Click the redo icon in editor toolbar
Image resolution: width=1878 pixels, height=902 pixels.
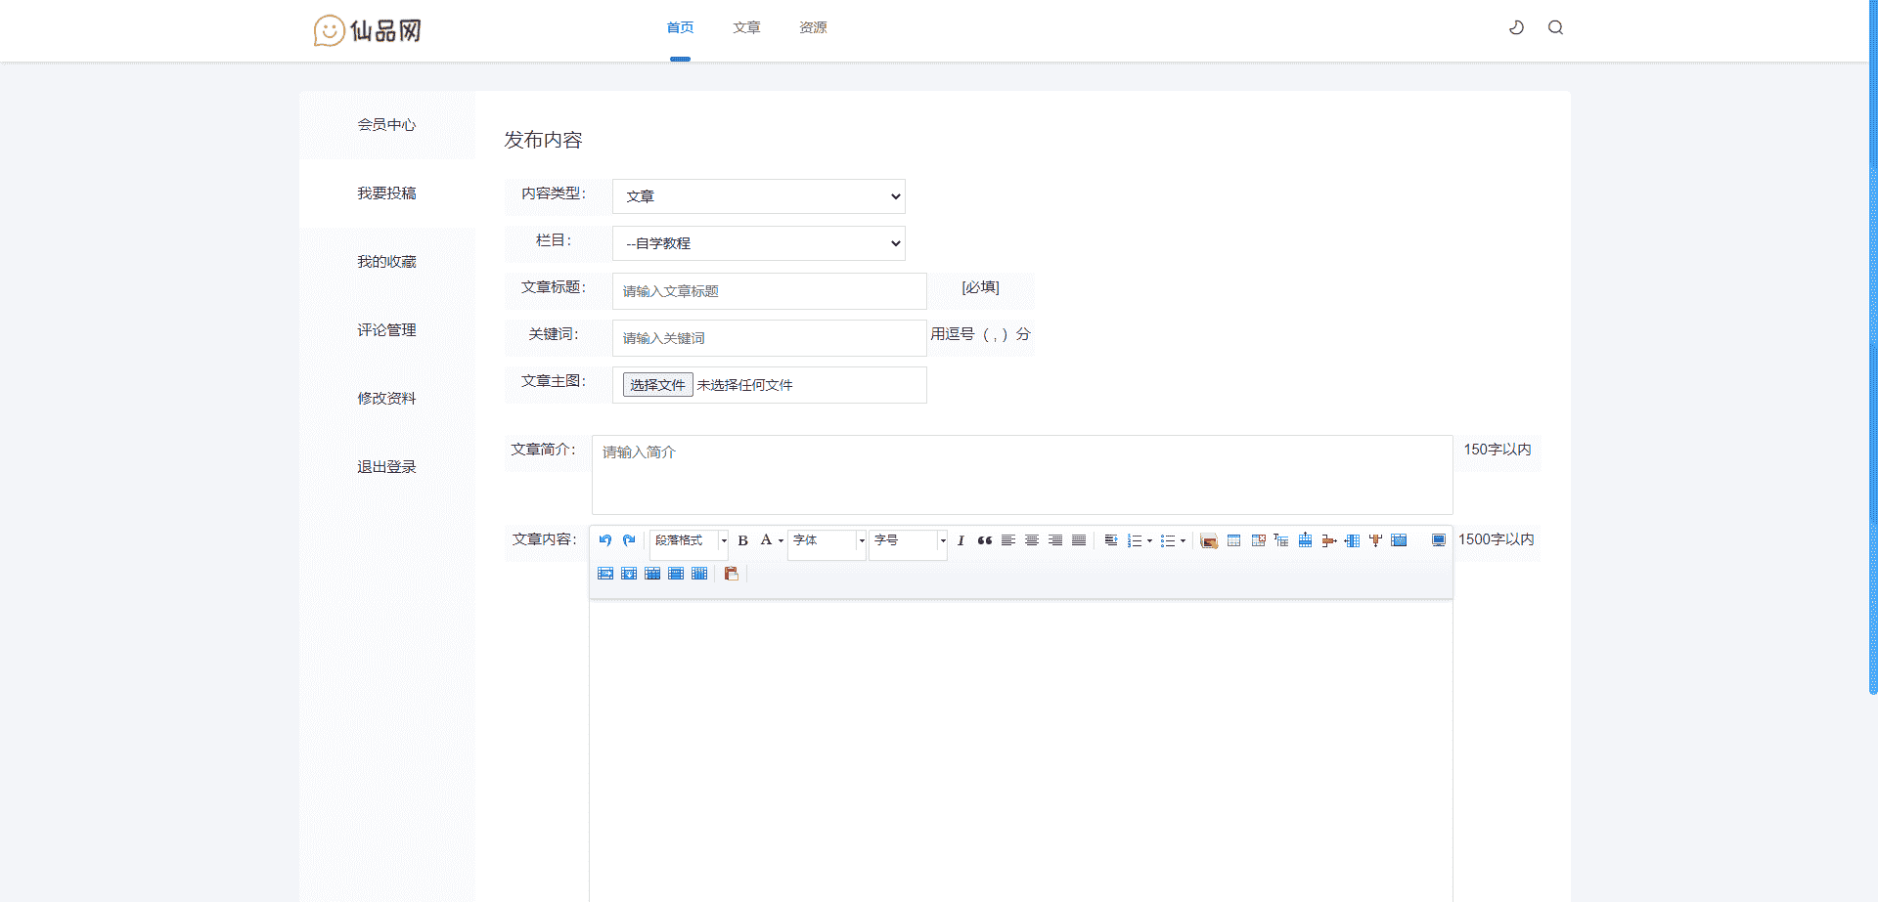629,540
